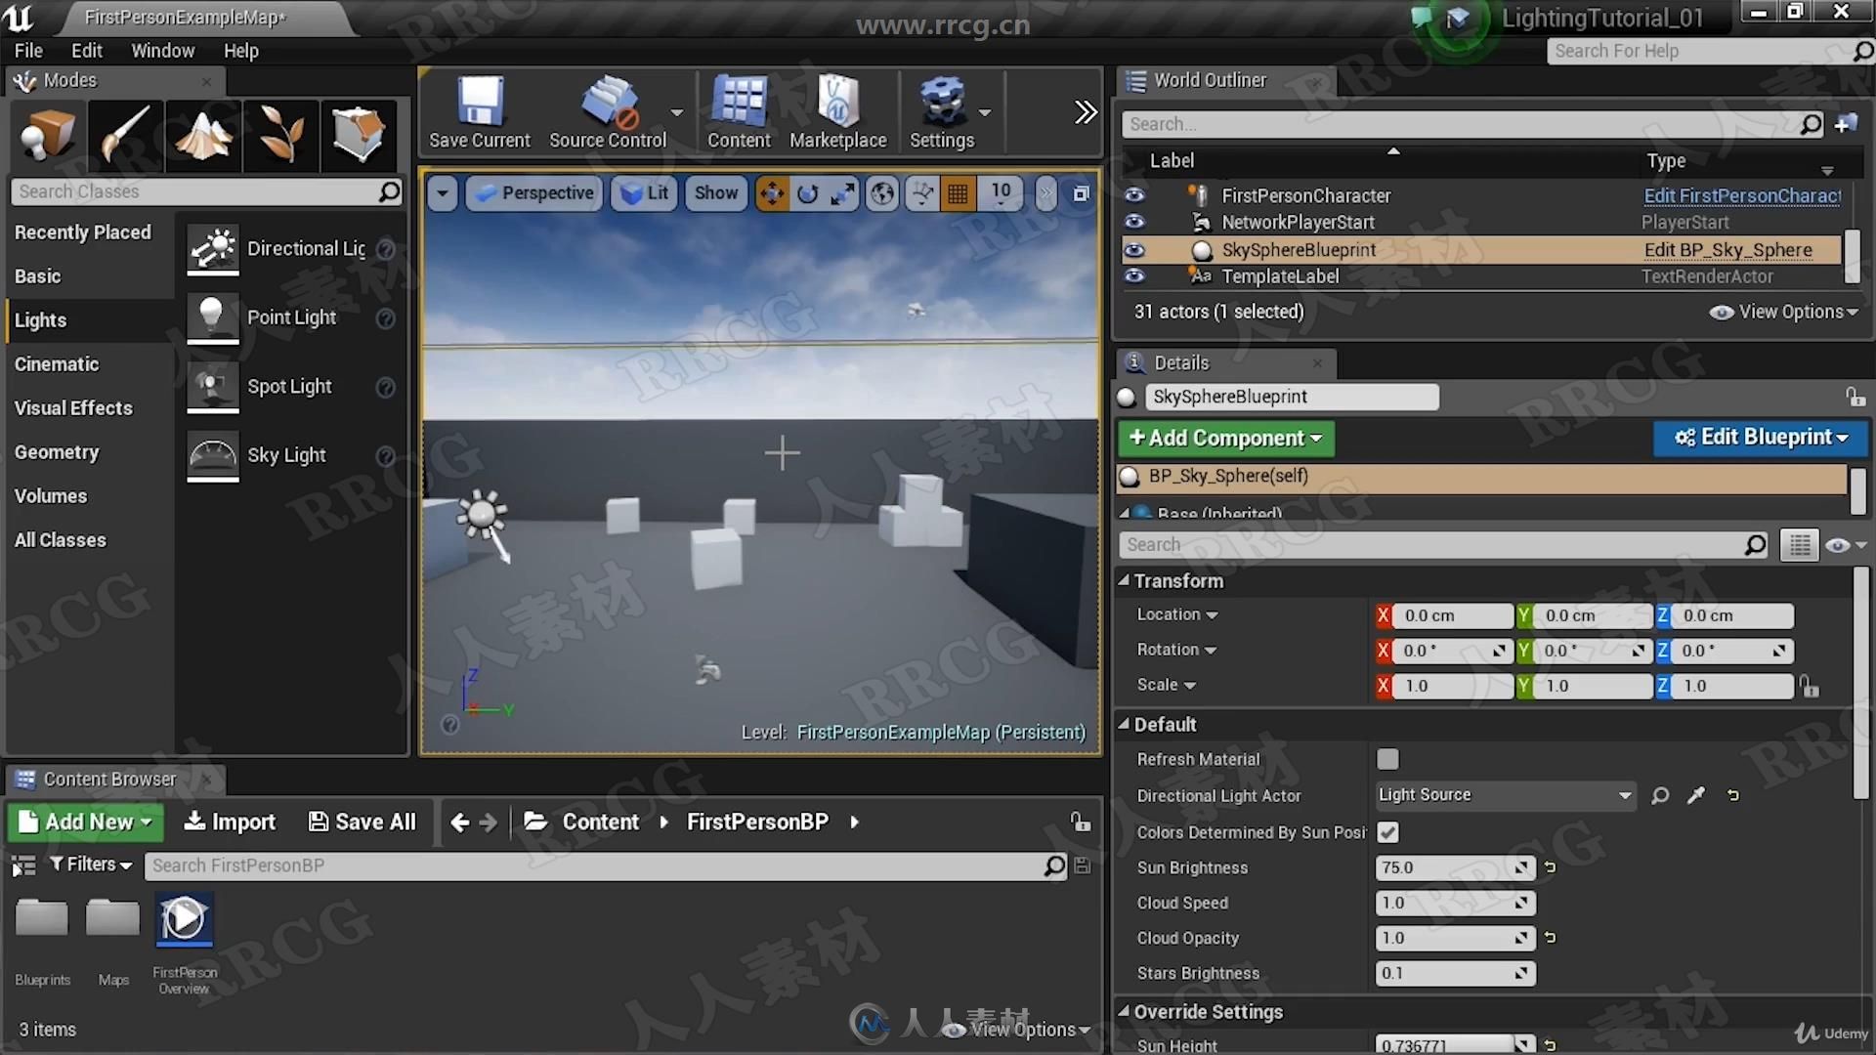The width and height of the screenshot is (1876, 1055).
Task: Select the Paint mode brush icon
Action: 125,134
